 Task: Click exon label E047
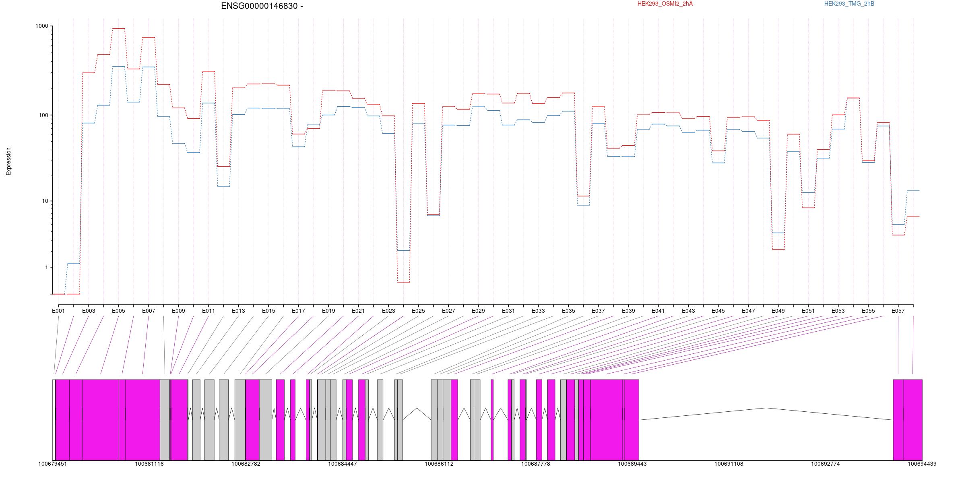748,311
